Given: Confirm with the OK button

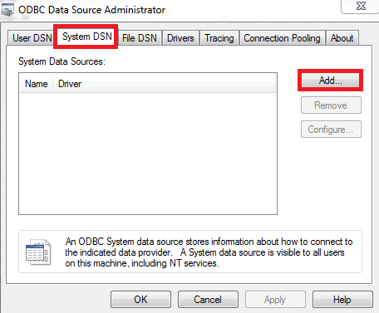Looking at the screenshot, I should [140, 300].
